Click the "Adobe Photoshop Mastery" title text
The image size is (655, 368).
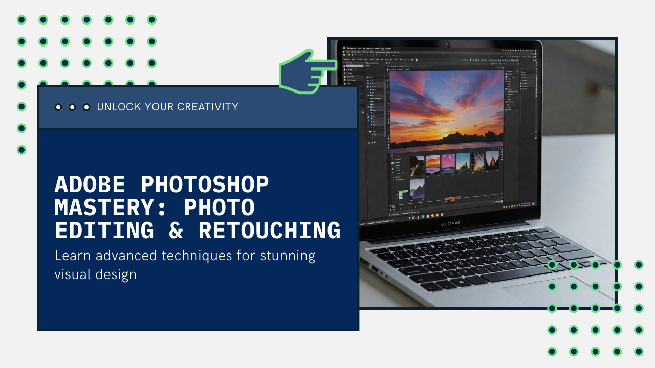[198, 207]
